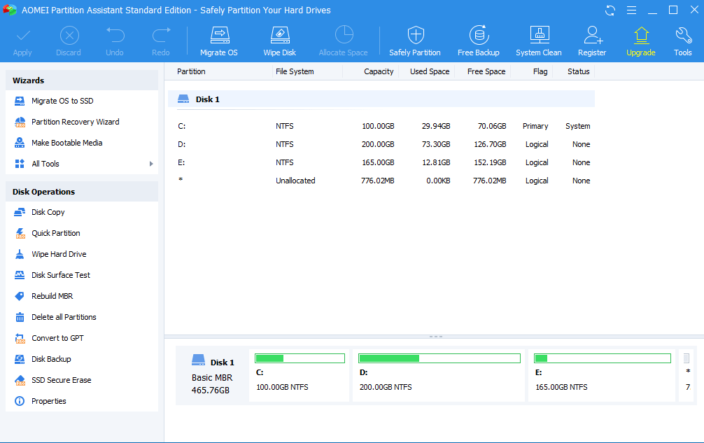Open the hamburger menu
Image resolution: width=704 pixels, height=443 pixels.
(x=631, y=10)
